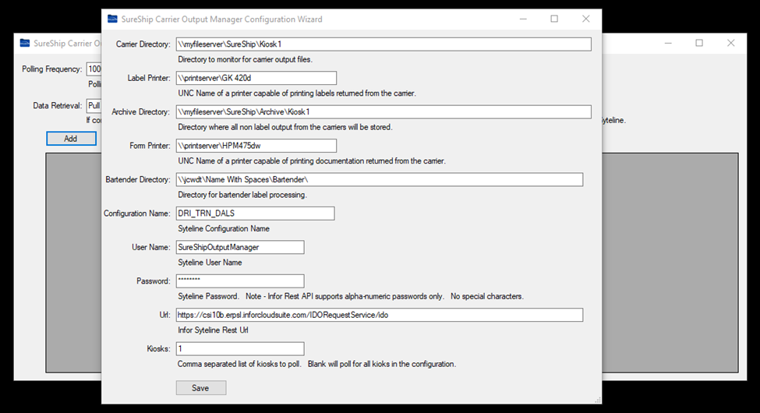Click the Kiosks input box
This screenshot has height=413, width=760.
[240, 349]
